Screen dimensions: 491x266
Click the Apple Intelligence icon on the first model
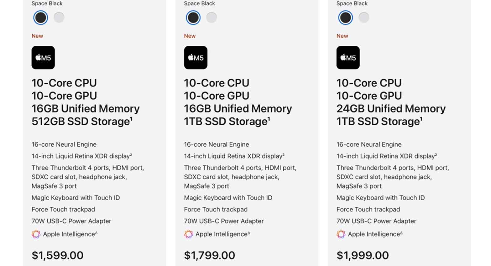click(x=36, y=234)
